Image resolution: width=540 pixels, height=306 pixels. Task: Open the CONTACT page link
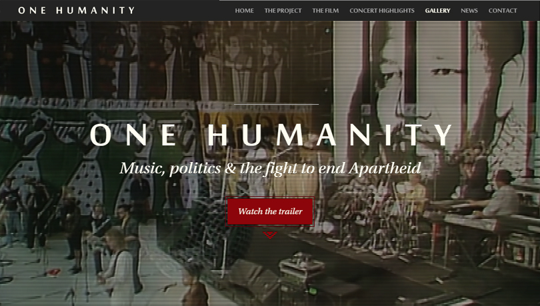coord(503,11)
